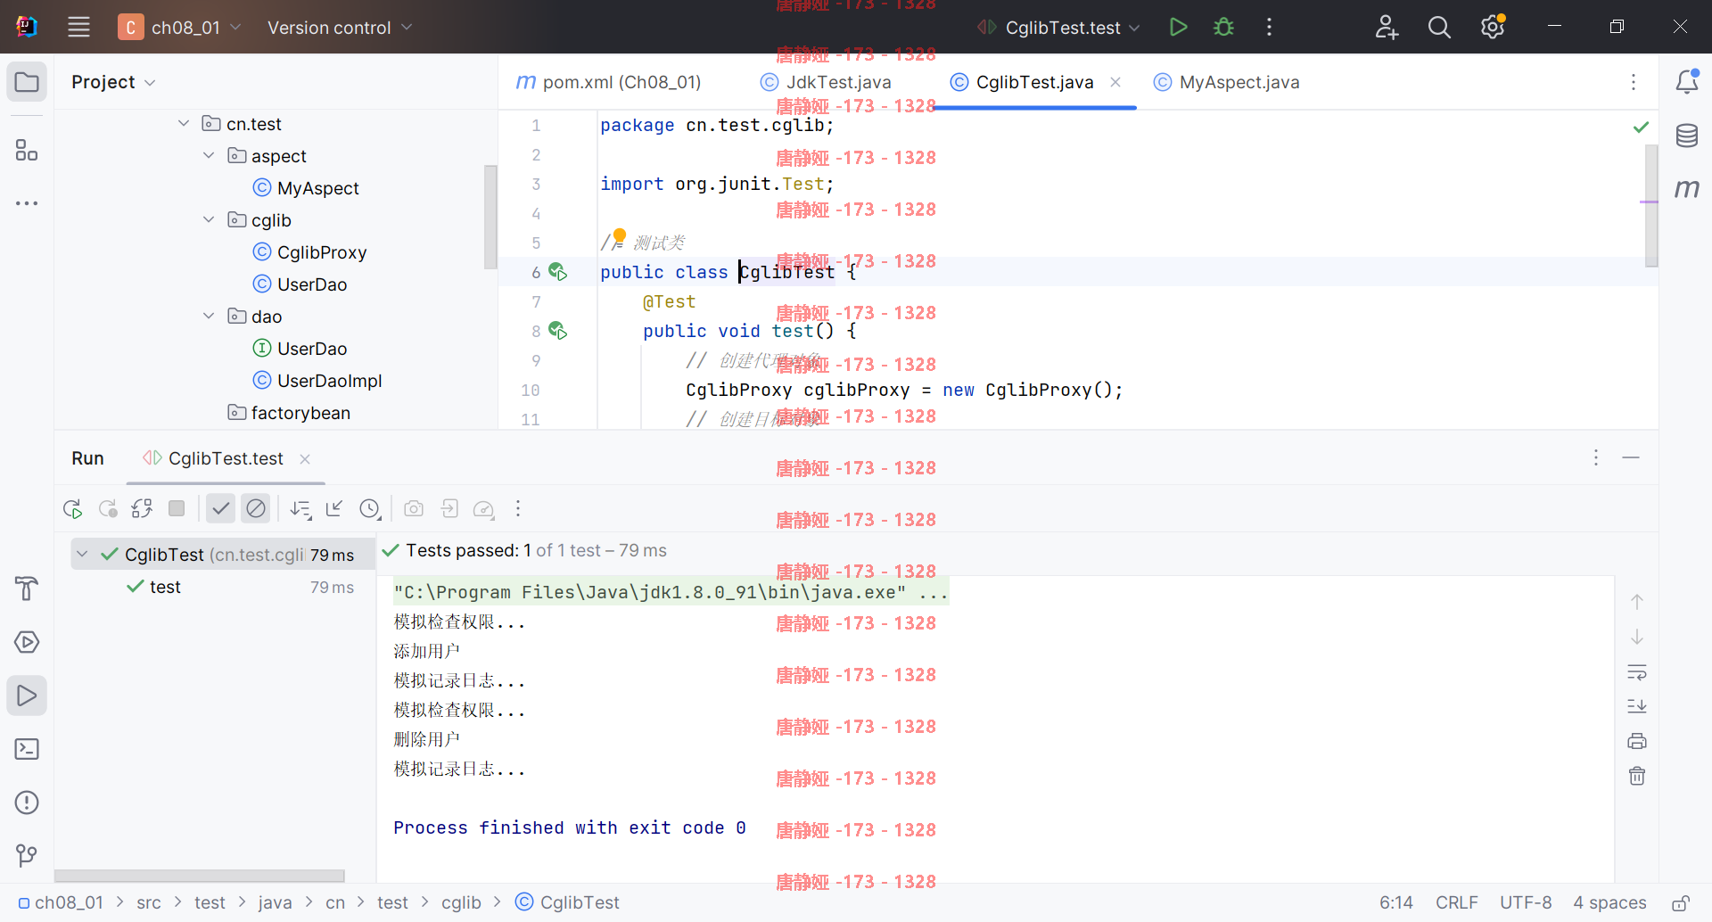This screenshot has height=922, width=1712.
Task: Open the Problems tool window icon
Action: 27,803
